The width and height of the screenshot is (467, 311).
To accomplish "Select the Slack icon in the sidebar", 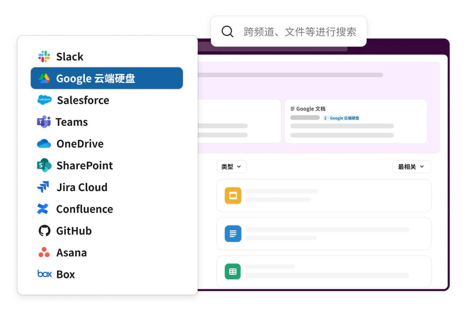I will point(44,56).
